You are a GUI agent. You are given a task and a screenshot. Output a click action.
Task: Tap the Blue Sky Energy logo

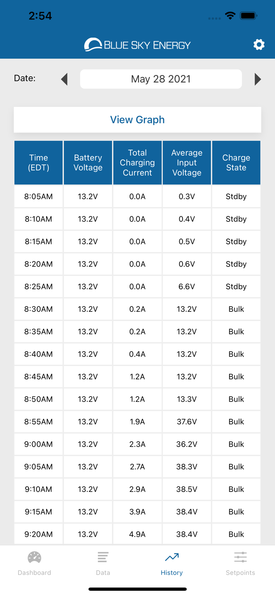click(137, 45)
